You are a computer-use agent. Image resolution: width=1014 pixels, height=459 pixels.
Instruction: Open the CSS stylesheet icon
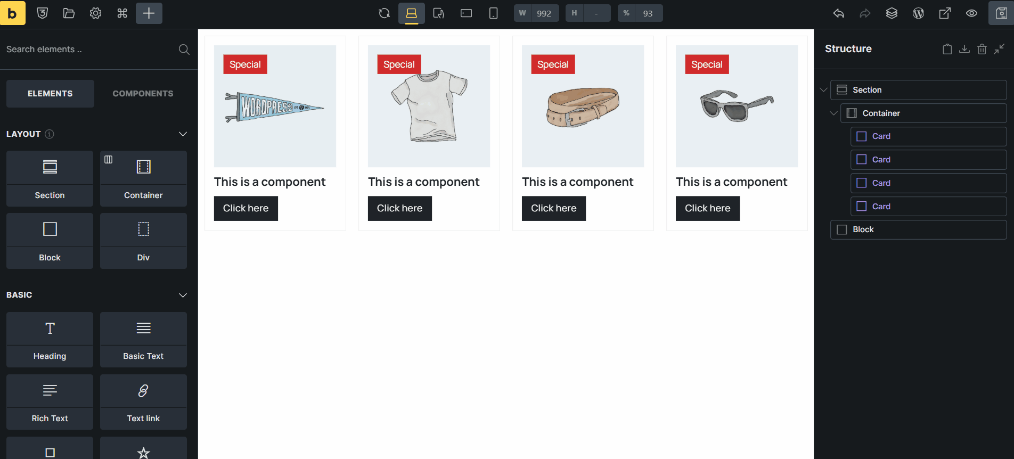click(43, 13)
